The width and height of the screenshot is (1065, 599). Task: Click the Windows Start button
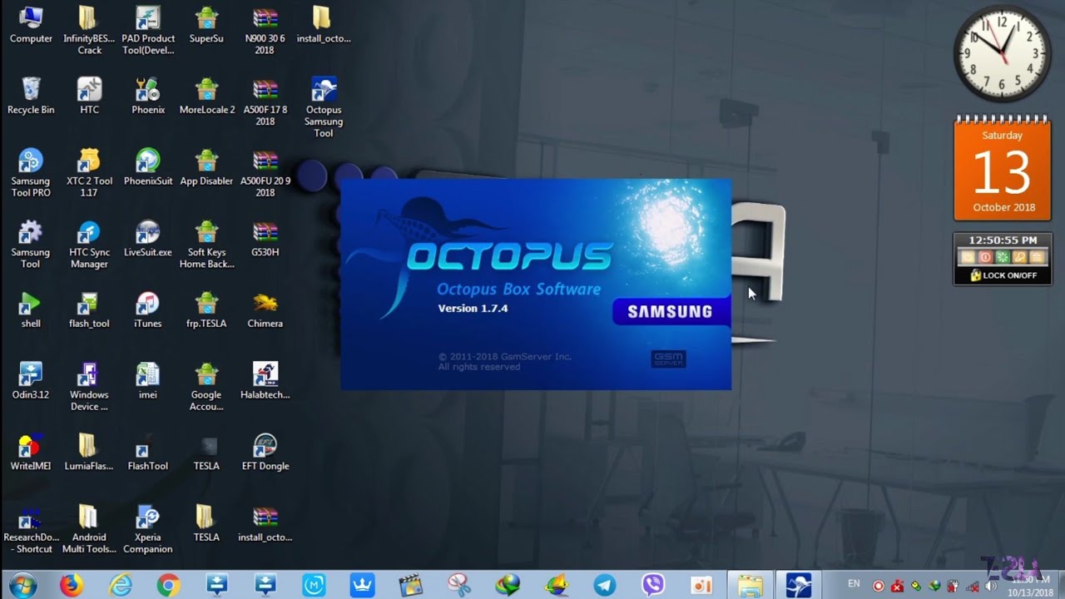23,585
